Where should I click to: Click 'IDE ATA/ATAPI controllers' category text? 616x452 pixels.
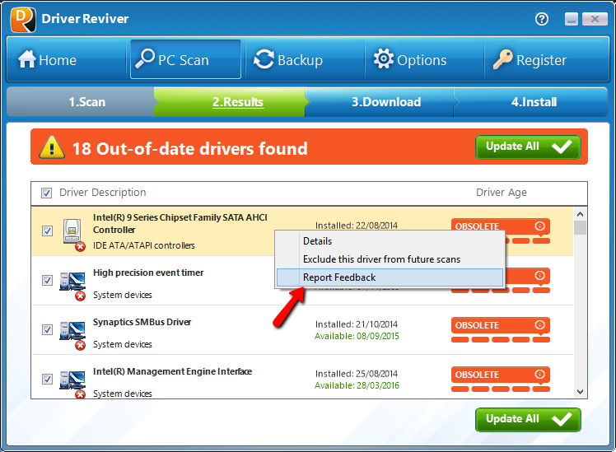(x=144, y=246)
